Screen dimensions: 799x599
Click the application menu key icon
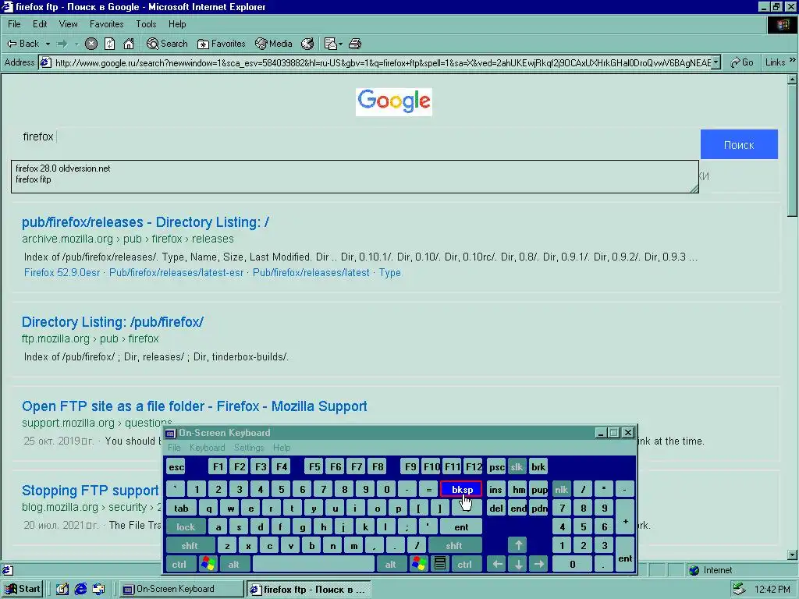(440, 565)
